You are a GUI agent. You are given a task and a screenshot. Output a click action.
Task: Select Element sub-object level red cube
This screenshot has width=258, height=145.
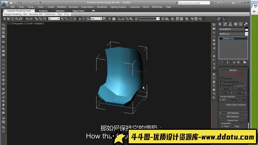coord(241,74)
